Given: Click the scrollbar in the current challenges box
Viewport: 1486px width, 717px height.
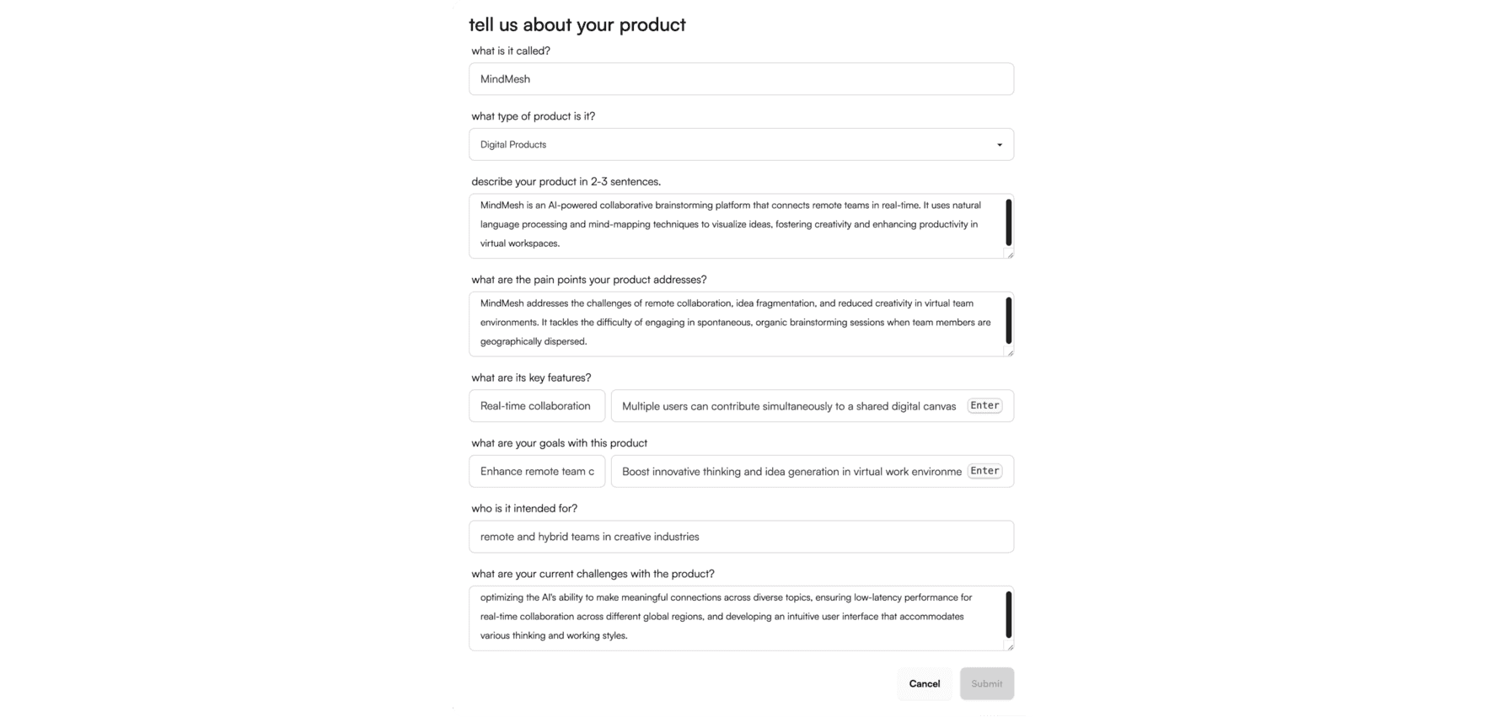Looking at the screenshot, I should [x=1008, y=614].
